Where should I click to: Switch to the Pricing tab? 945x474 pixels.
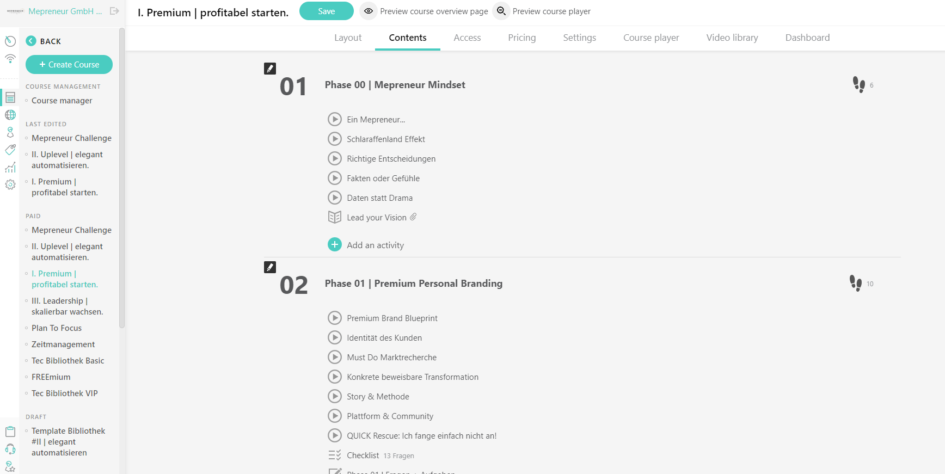pyautogui.click(x=522, y=38)
